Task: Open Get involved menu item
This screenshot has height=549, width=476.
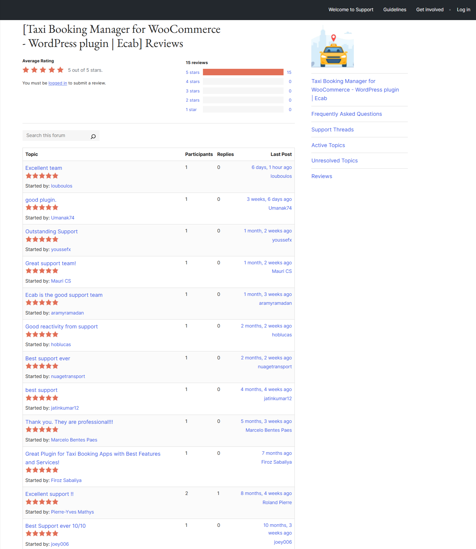Action: tap(430, 10)
